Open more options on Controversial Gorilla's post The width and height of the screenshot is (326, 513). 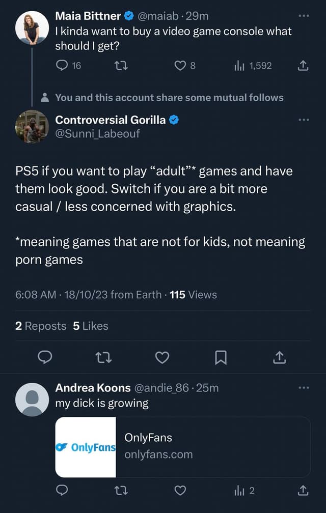[x=304, y=120]
